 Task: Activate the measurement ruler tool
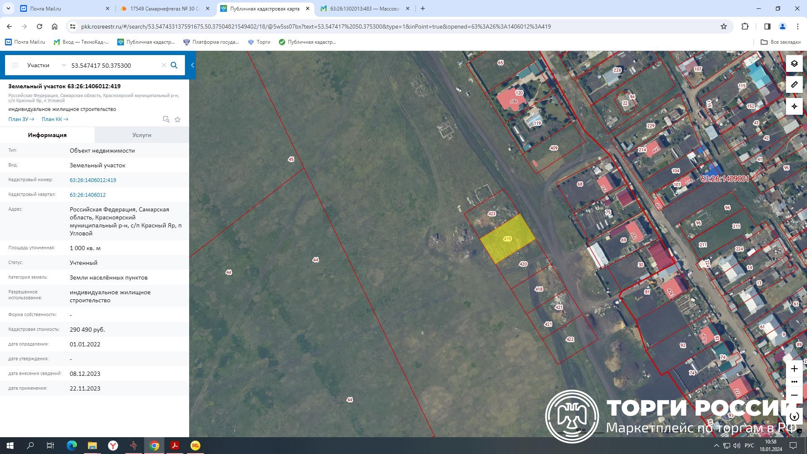point(794,85)
